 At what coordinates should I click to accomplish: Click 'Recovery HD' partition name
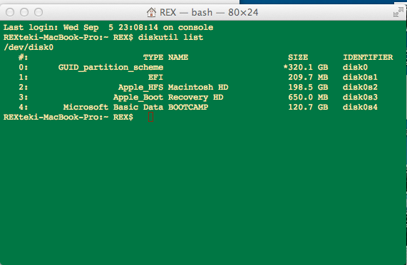[196, 97]
